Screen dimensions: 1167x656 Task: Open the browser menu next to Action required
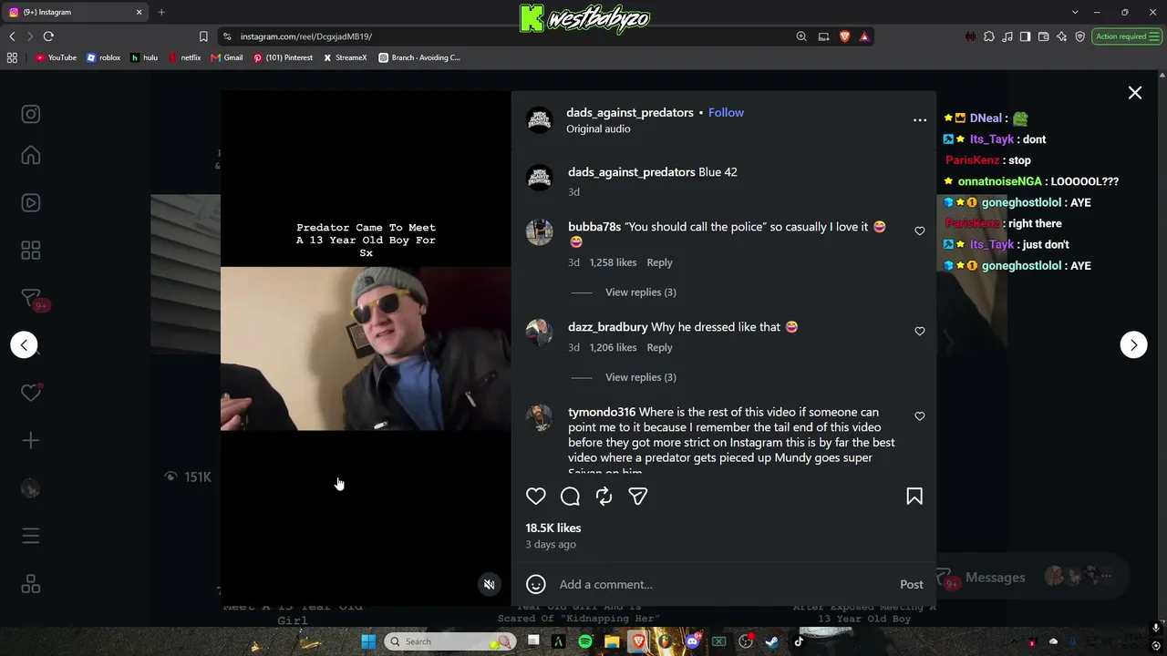pos(1156,36)
